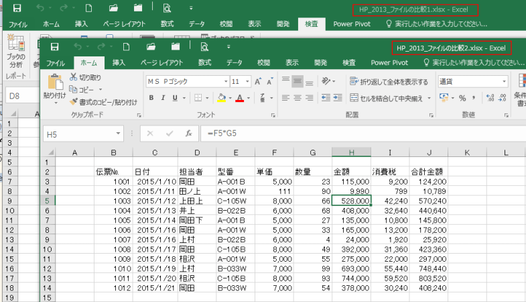Click the Save icon in the front window
Viewport: 526px width, 302px height.
55,47
